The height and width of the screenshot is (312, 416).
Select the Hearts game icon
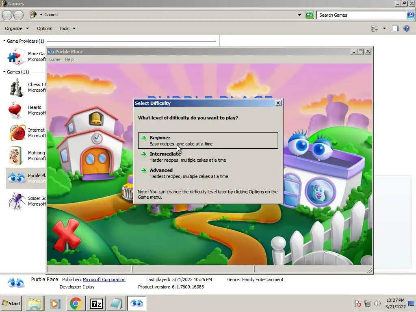pyautogui.click(x=15, y=110)
